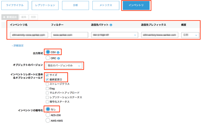Uncheck the 最終変更日 checkbox
201x124 pixels.
pyautogui.click(x=47, y=80)
